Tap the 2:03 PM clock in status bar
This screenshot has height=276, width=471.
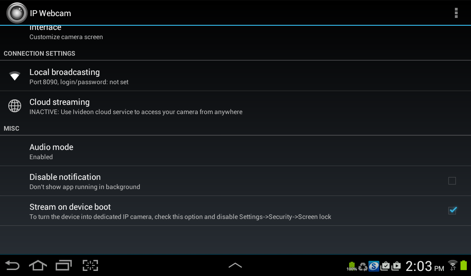pyautogui.click(x=425, y=266)
